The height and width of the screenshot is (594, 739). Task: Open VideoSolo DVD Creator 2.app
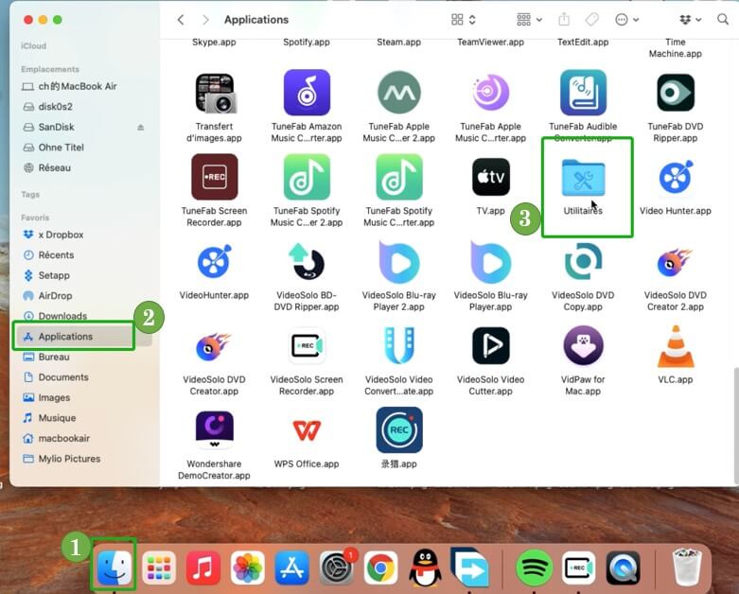click(x=676, y=262)
